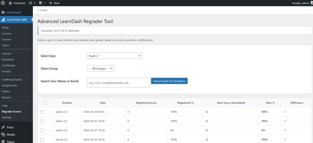Check the 2026-03-26 05:05 attempt row

[x=42, y=112]
